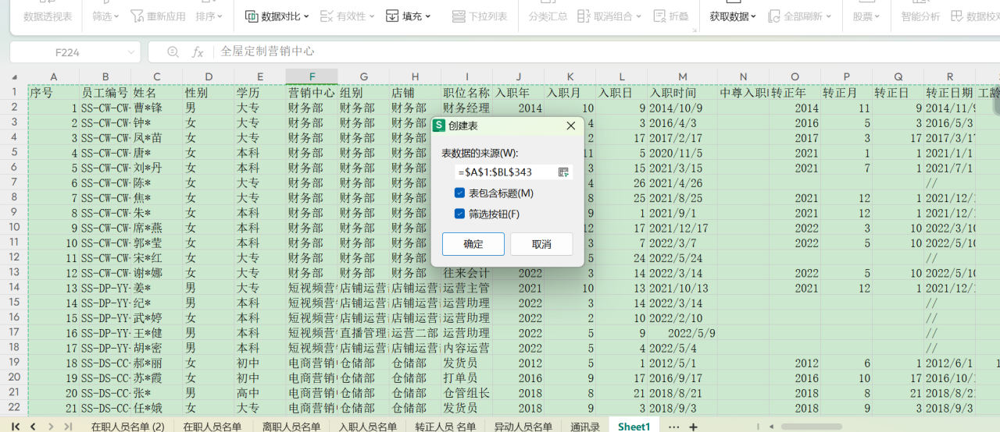This screenshot has height=432, width=1000.
Task: Click header cell 职位名称
Action: point(466,93)
